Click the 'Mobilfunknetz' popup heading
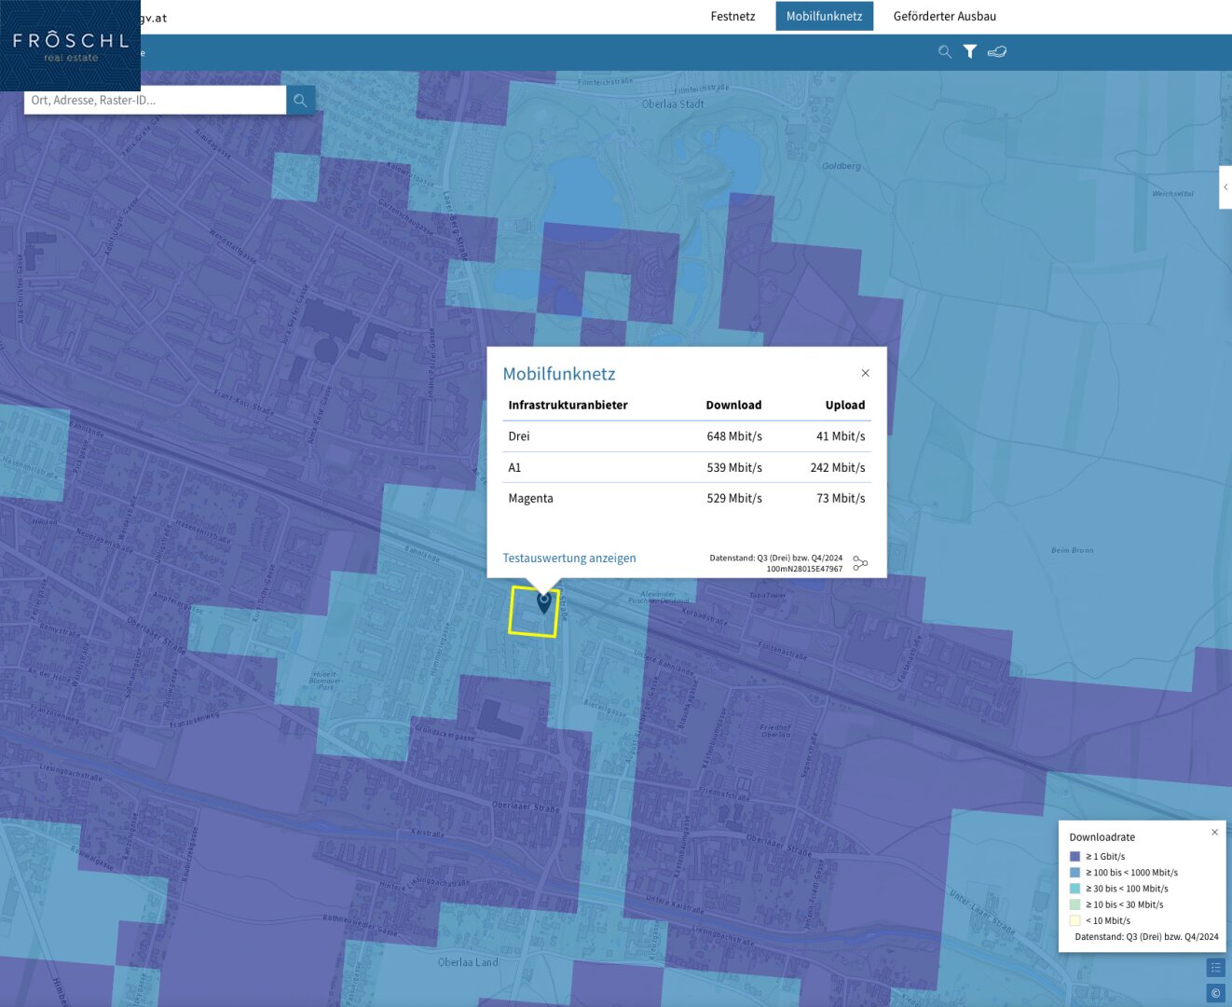 tap(559, 374)
